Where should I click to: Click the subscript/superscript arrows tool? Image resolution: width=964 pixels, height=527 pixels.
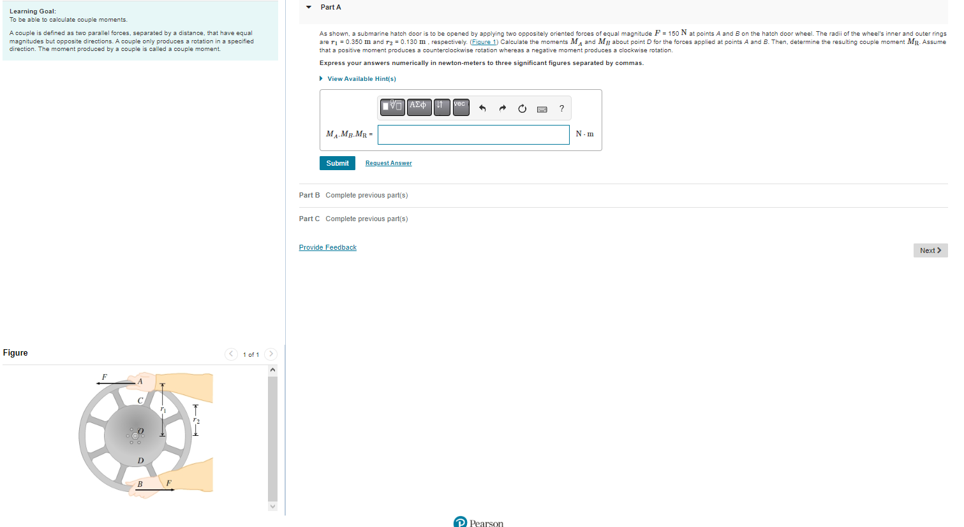tap(441, 107)
